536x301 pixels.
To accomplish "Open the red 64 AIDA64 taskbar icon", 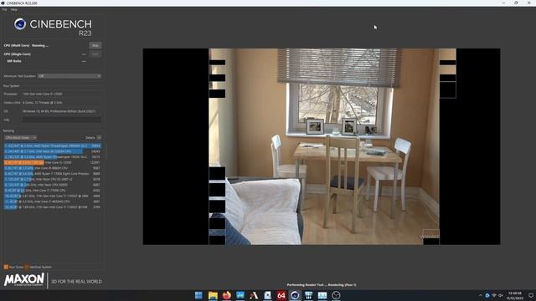I will [281, 295].
